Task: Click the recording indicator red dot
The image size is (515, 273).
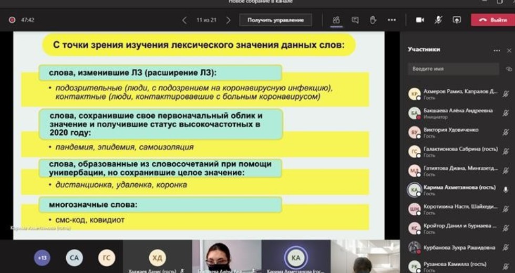Action: pos(12,20)
